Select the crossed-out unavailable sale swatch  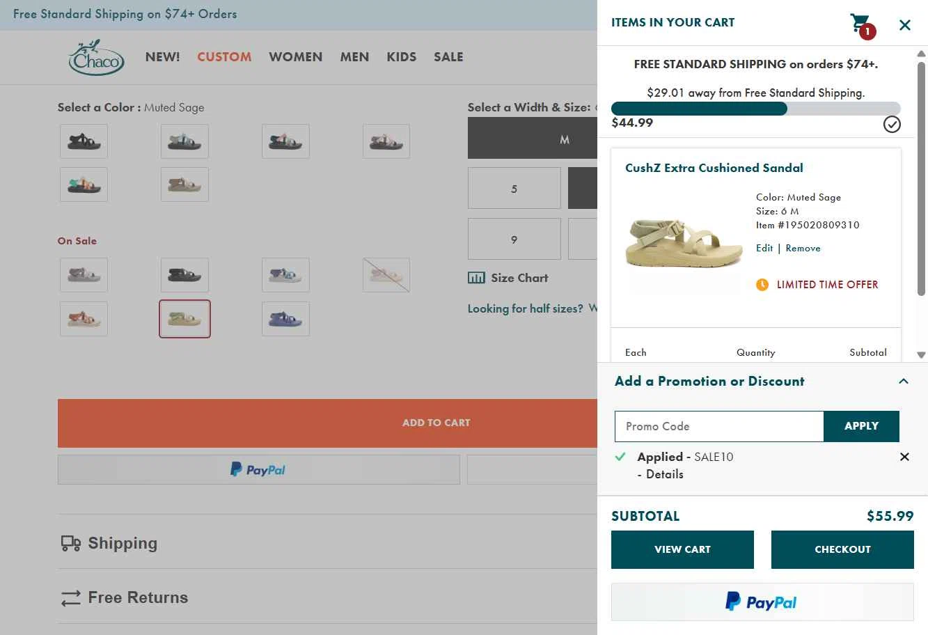[x=386, y=275]
